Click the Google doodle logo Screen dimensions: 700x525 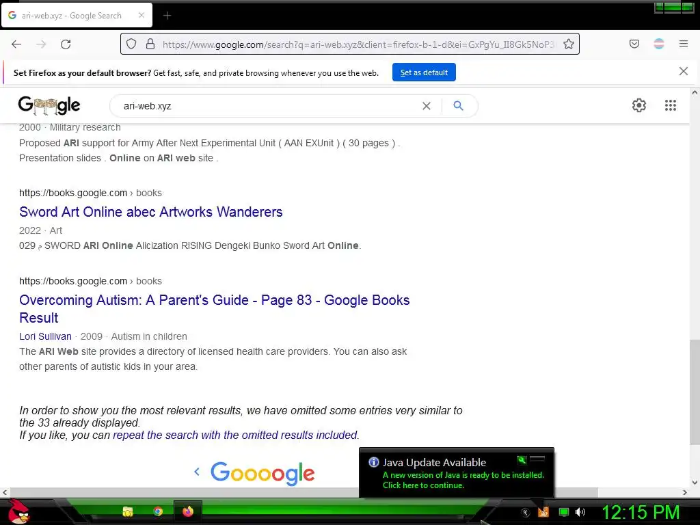point(49,105)
